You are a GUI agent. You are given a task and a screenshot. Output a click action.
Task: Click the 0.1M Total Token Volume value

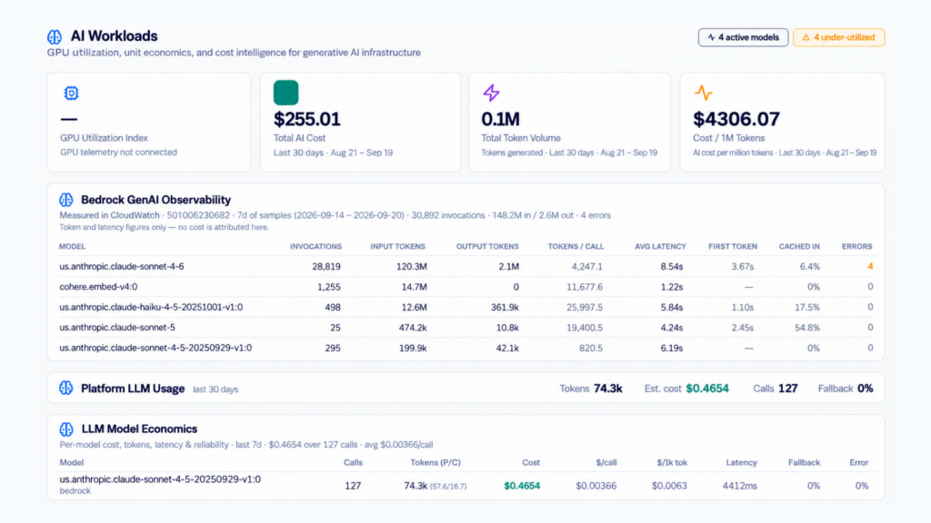click(x=501, y=119)
